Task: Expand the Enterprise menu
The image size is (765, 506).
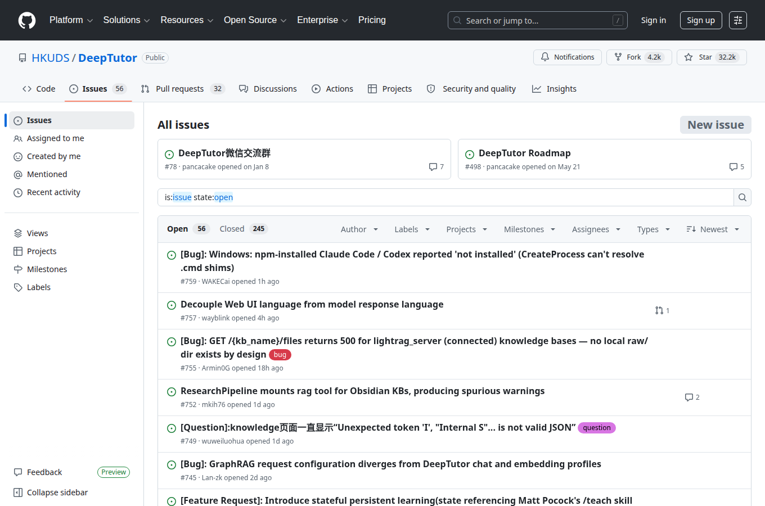Action: (322, 20)
